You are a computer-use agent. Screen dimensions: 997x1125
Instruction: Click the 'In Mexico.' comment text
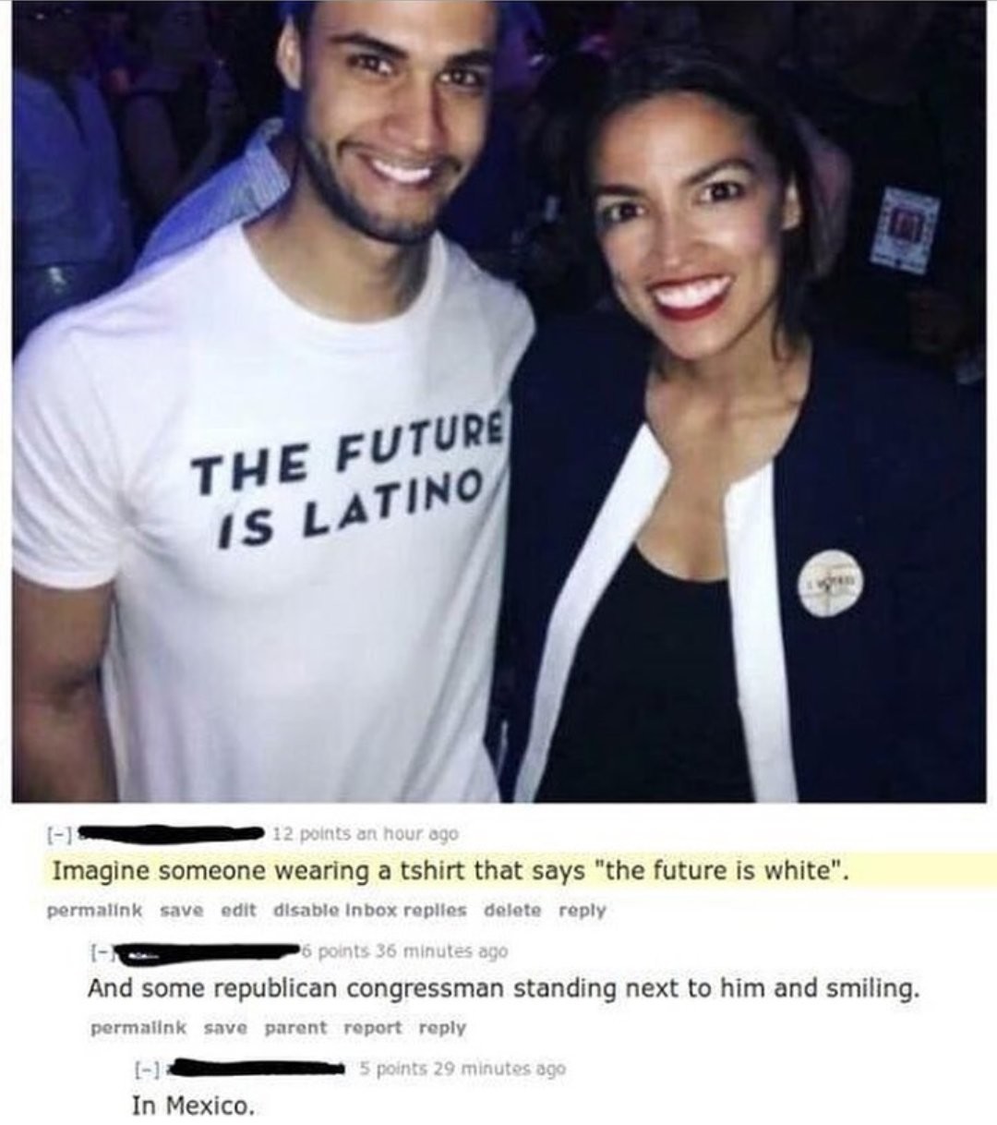click(192, 1106)
